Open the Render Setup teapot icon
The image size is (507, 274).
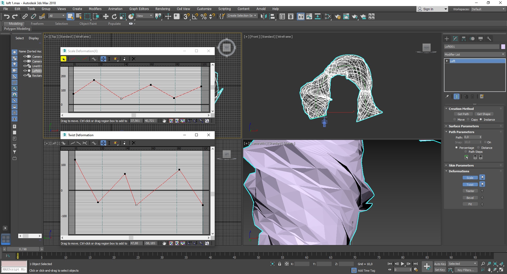click(337, 17)
